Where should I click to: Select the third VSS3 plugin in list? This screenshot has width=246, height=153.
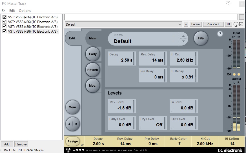(33, 27)
